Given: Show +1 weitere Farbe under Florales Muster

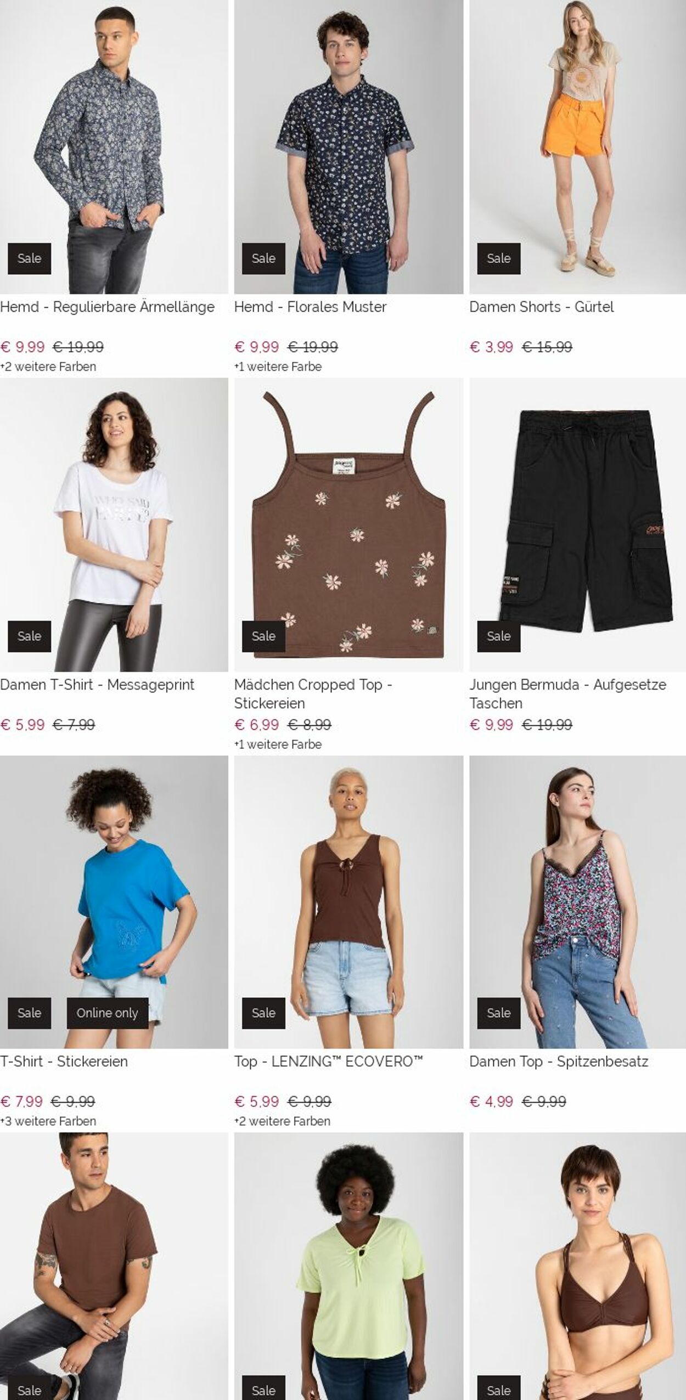Looking at the screenshot, I should click(278, 366).
